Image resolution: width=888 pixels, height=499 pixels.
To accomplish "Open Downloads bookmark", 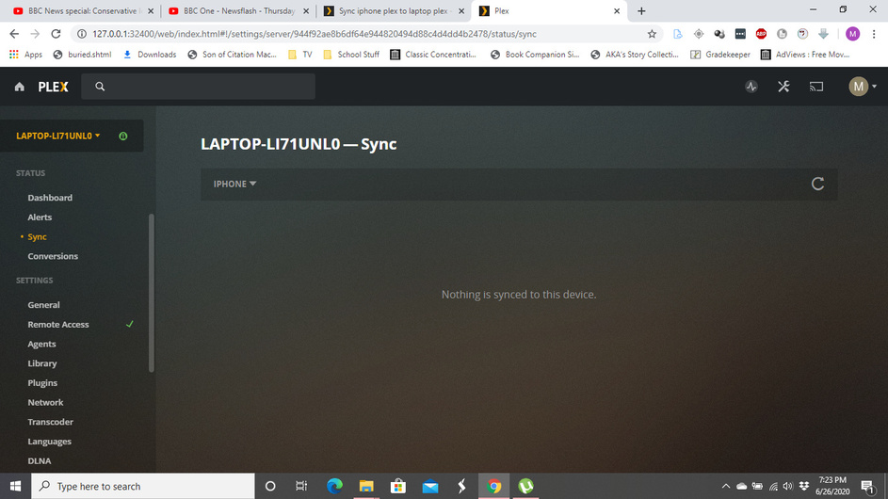I will (x=150, y=55).
